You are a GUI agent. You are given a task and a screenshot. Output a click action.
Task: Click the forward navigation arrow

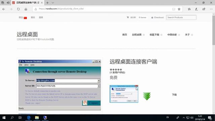11,9
